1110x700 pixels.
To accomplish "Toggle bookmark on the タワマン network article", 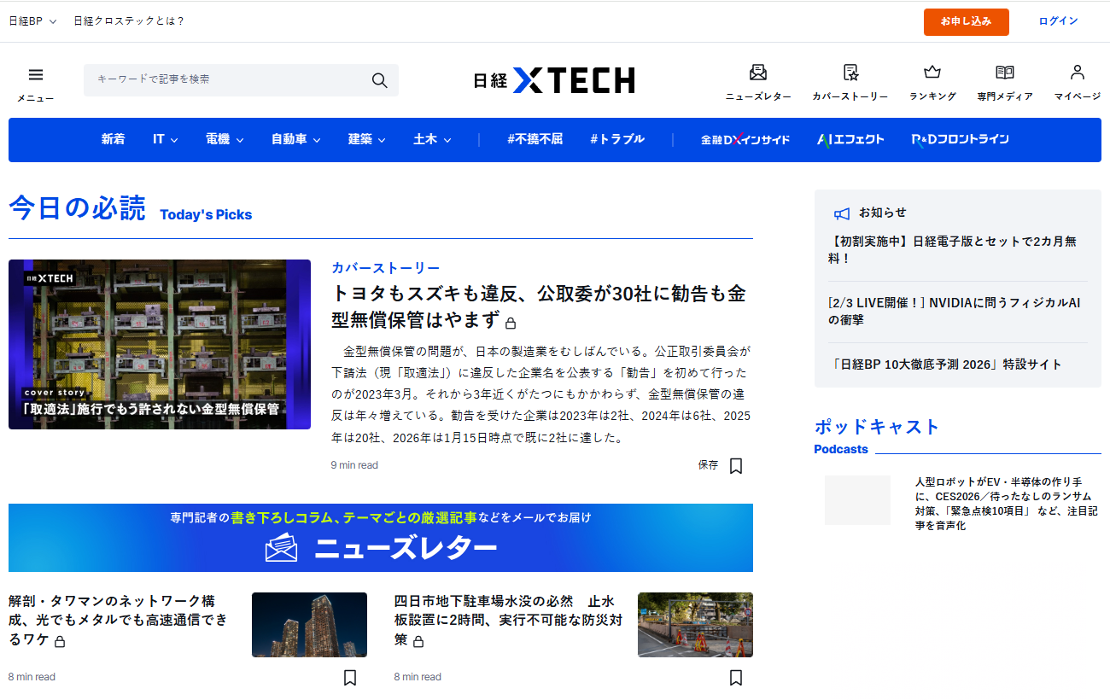I will [x=349, y=678].
